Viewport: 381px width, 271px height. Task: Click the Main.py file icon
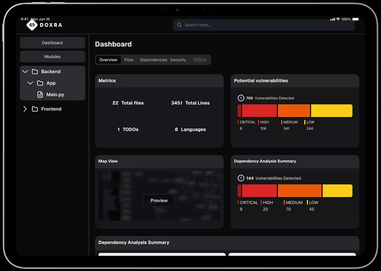pyautogui.click(x=40, y=94)
